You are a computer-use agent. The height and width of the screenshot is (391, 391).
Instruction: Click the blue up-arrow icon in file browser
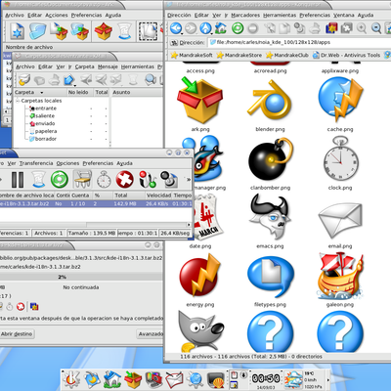(x=205, y=28)
